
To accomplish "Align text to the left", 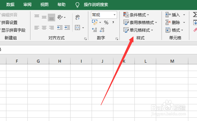I will point(37,27).
